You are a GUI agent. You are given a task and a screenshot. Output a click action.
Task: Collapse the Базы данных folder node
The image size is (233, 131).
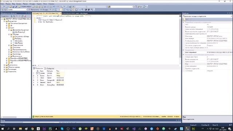(4, 21)
